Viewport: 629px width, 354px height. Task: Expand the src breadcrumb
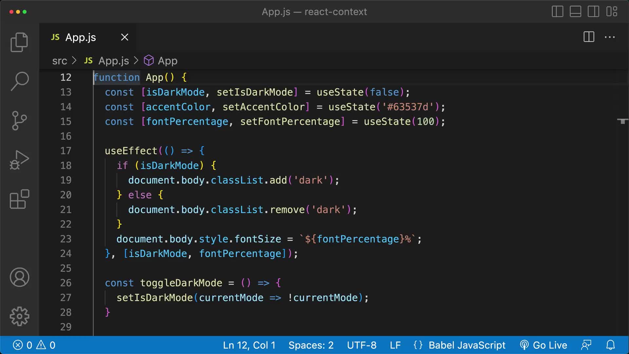pos(59,61)
